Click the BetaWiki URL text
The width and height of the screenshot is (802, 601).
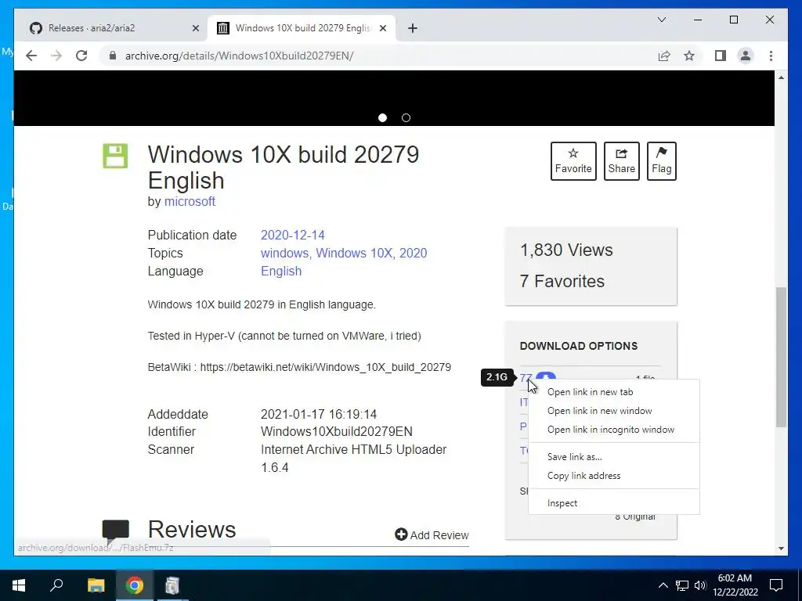tap(325, 368)
